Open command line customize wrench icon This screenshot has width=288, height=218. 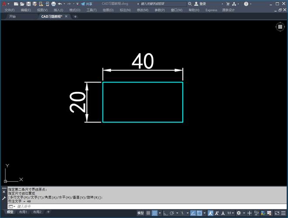tap(4, 198)
